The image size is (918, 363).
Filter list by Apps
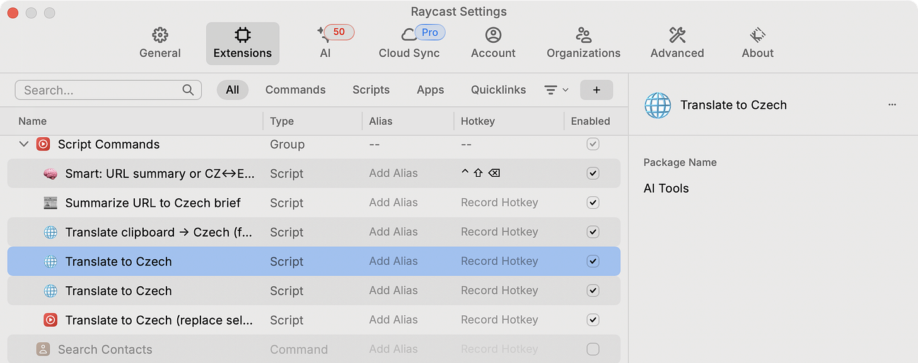tap(431, 90)
